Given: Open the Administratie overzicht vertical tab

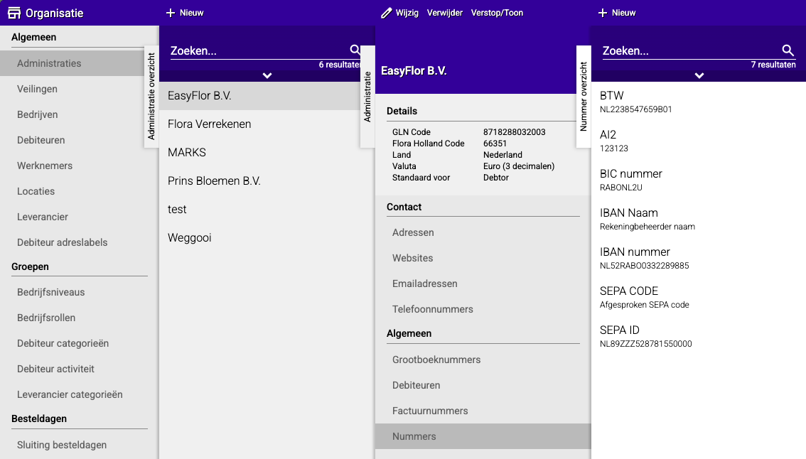Looking at the screenshot, I should click(151, 97).
